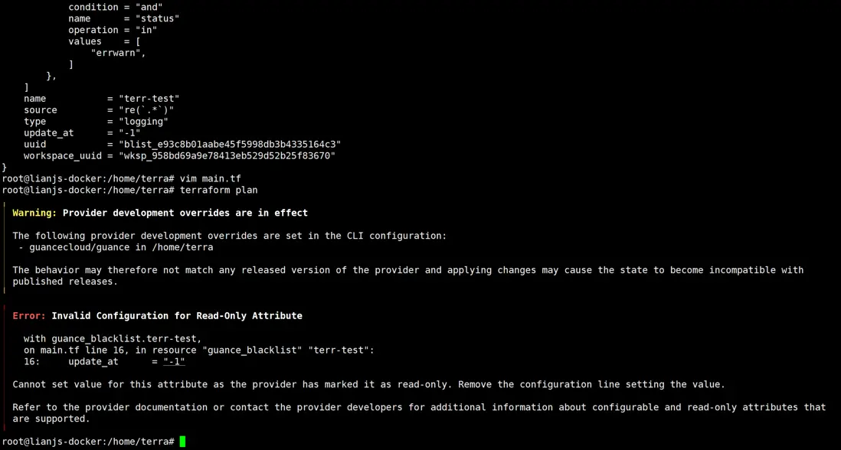Click the "and" condition value

tap(149, 7)
